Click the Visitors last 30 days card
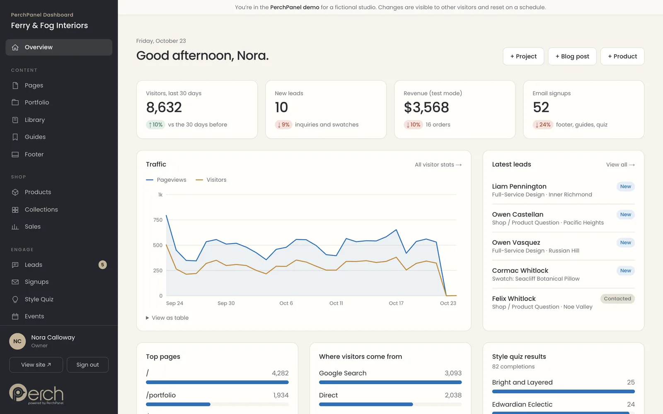This screenshot has width=663, height=414. 197,109
